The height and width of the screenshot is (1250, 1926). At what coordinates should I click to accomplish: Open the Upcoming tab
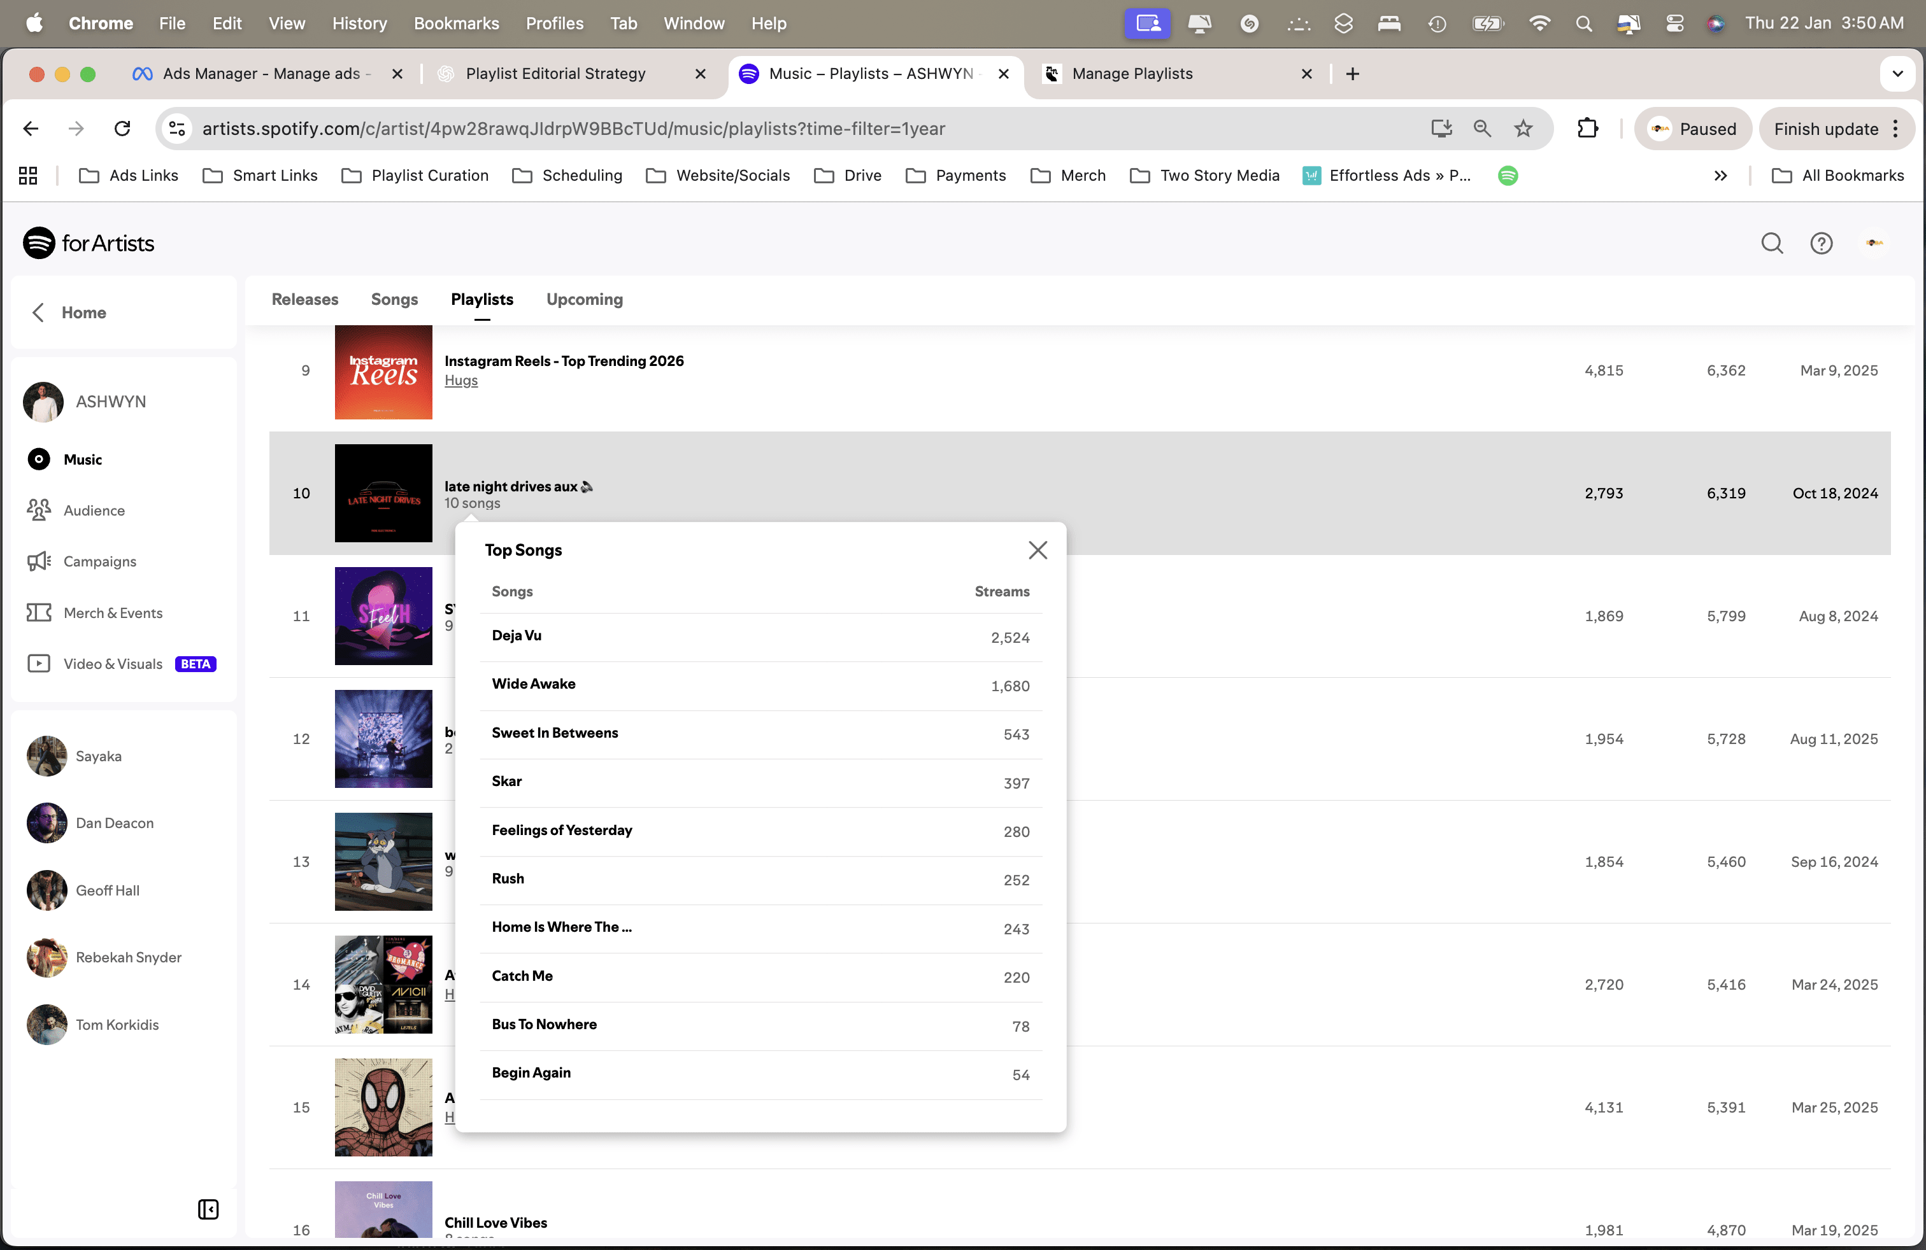point(584,299)
